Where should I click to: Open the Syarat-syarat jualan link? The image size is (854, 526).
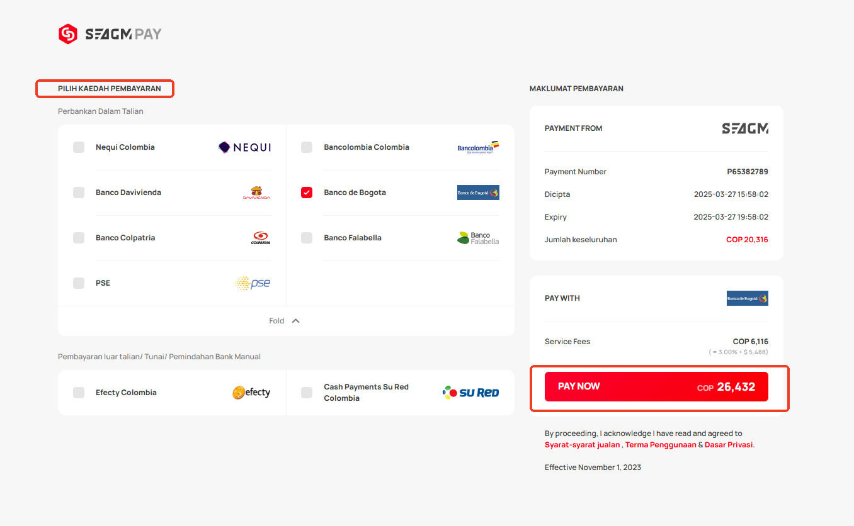pos(583,445)
